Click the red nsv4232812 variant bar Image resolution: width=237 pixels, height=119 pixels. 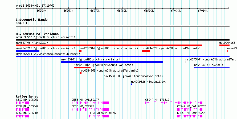[x=82, y=68]
